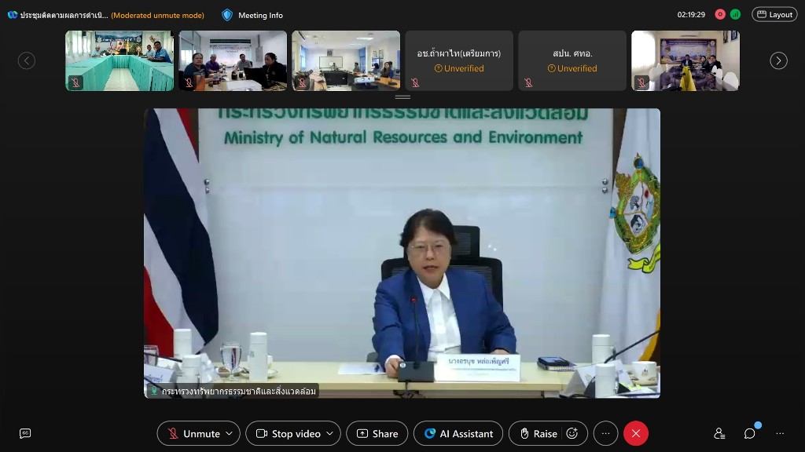The width and height of the screenshot is (805, 452).
Task: Open the AI Assistant
Action: pos(458,433)
